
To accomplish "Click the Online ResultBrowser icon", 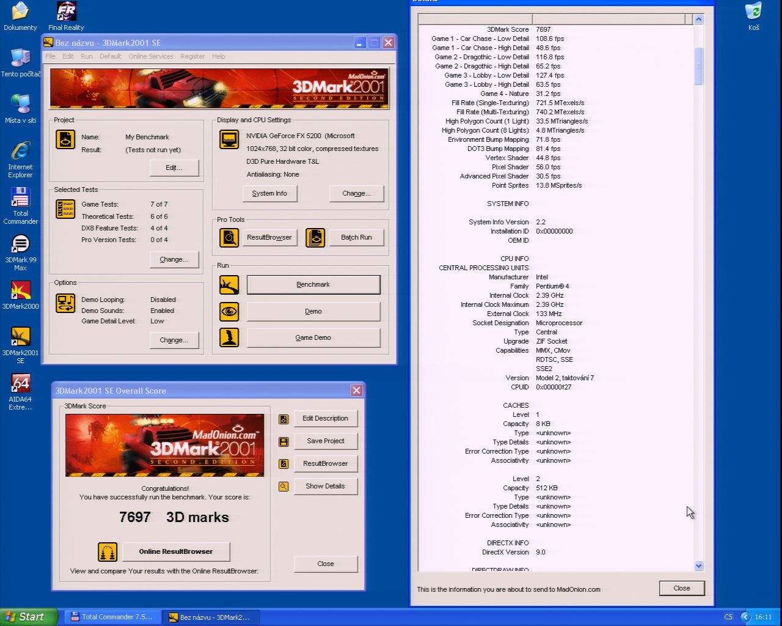I will pos(108,551).
